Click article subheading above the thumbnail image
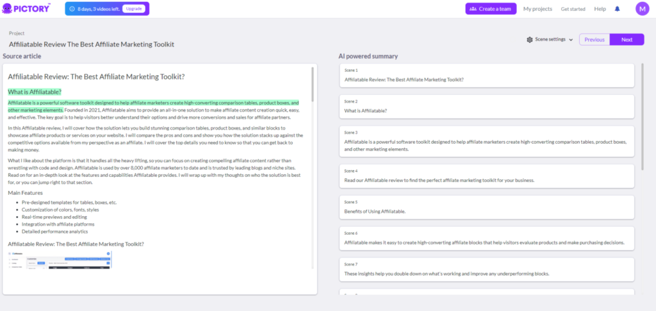 pos(76,244)
